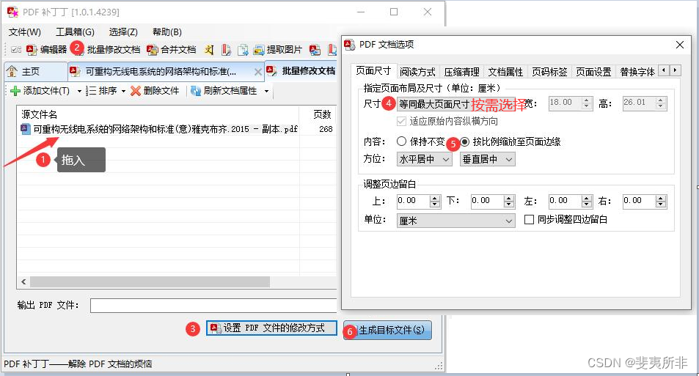This screenshot has height=376, width=699.
Task: Click 生成目标文件(S) button
Action: pos(387,330)
